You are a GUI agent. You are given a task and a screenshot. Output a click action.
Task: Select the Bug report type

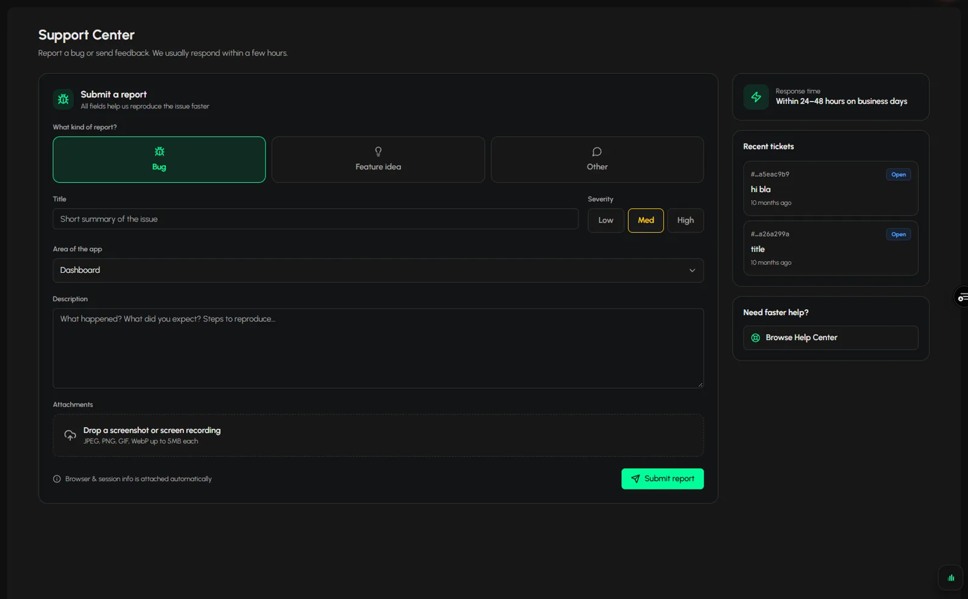point(159,160)
